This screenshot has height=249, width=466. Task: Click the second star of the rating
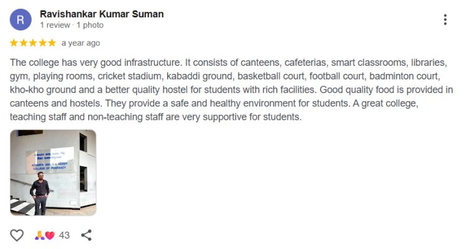[24, 43]
